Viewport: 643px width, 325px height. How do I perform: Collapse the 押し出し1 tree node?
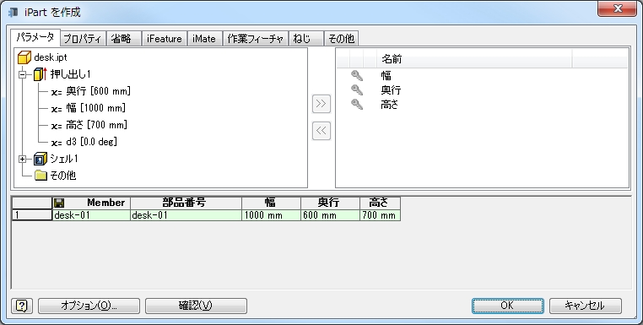[23, 74]
